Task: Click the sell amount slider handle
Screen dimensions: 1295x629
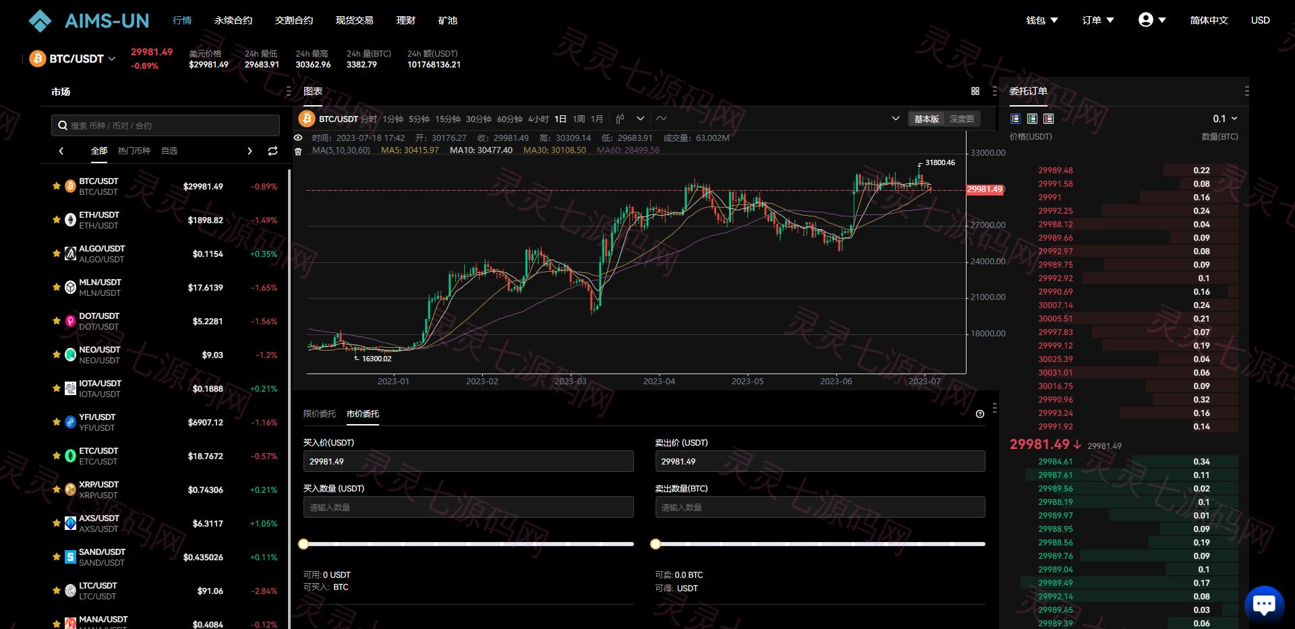Action: point(655,544)
